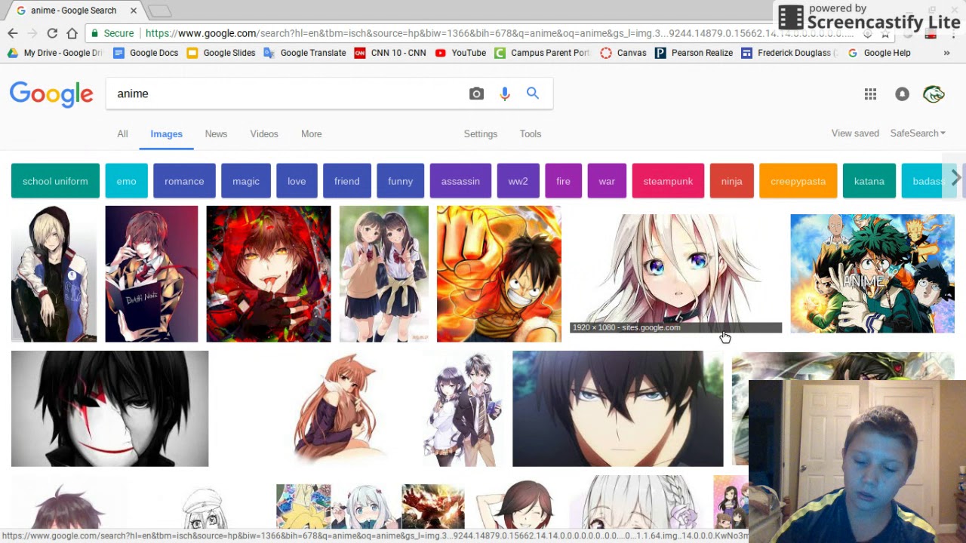
Task: Click the search-by-image camera icon
Action: point(476,94)
